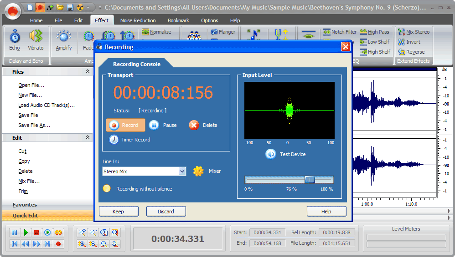
Task: Open the Noise Reduction tab
Action: click(x=138, y=20)
